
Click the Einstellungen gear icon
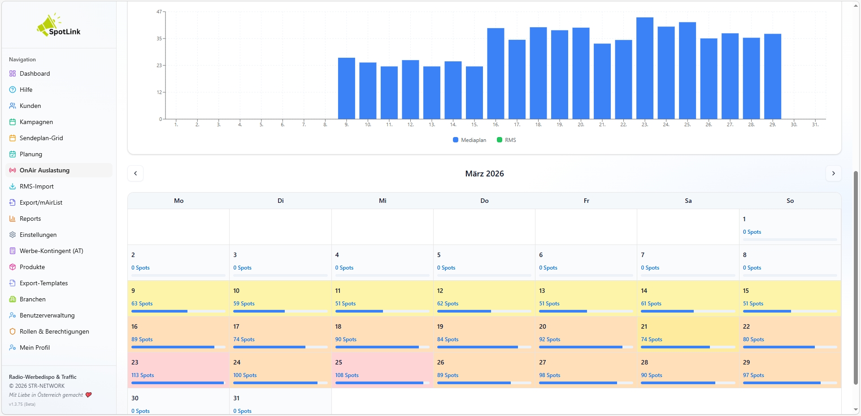click(13, 235)
